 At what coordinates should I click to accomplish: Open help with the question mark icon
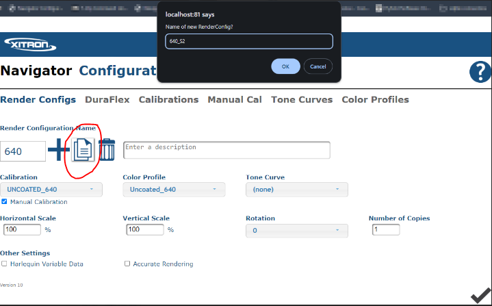[x=480, y=72]
